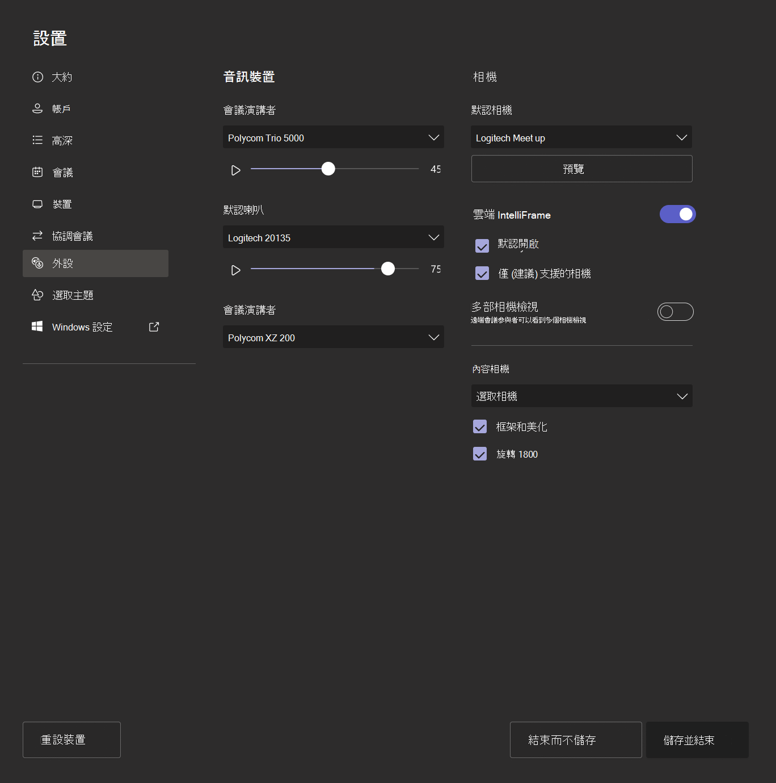Click the calendar icon beside 會議
The width and height of the screenshot is (776, 783).
click(x=37, y=171)
